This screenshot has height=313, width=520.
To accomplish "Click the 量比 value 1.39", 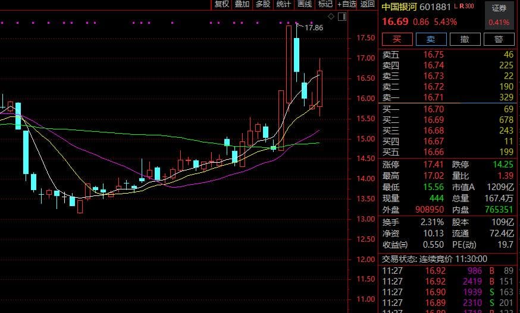I will pos(505,176).
